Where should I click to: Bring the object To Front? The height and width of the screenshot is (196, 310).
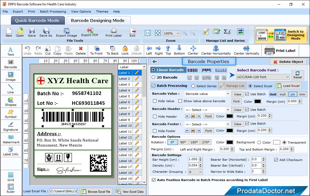pyautogui.click(x=96, y=51)
